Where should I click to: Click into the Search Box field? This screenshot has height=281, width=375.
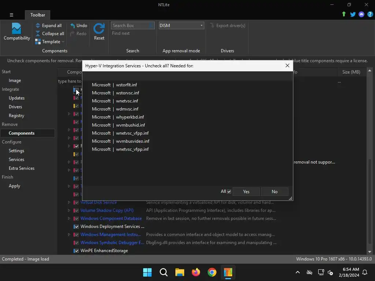[x=133, y=25]
